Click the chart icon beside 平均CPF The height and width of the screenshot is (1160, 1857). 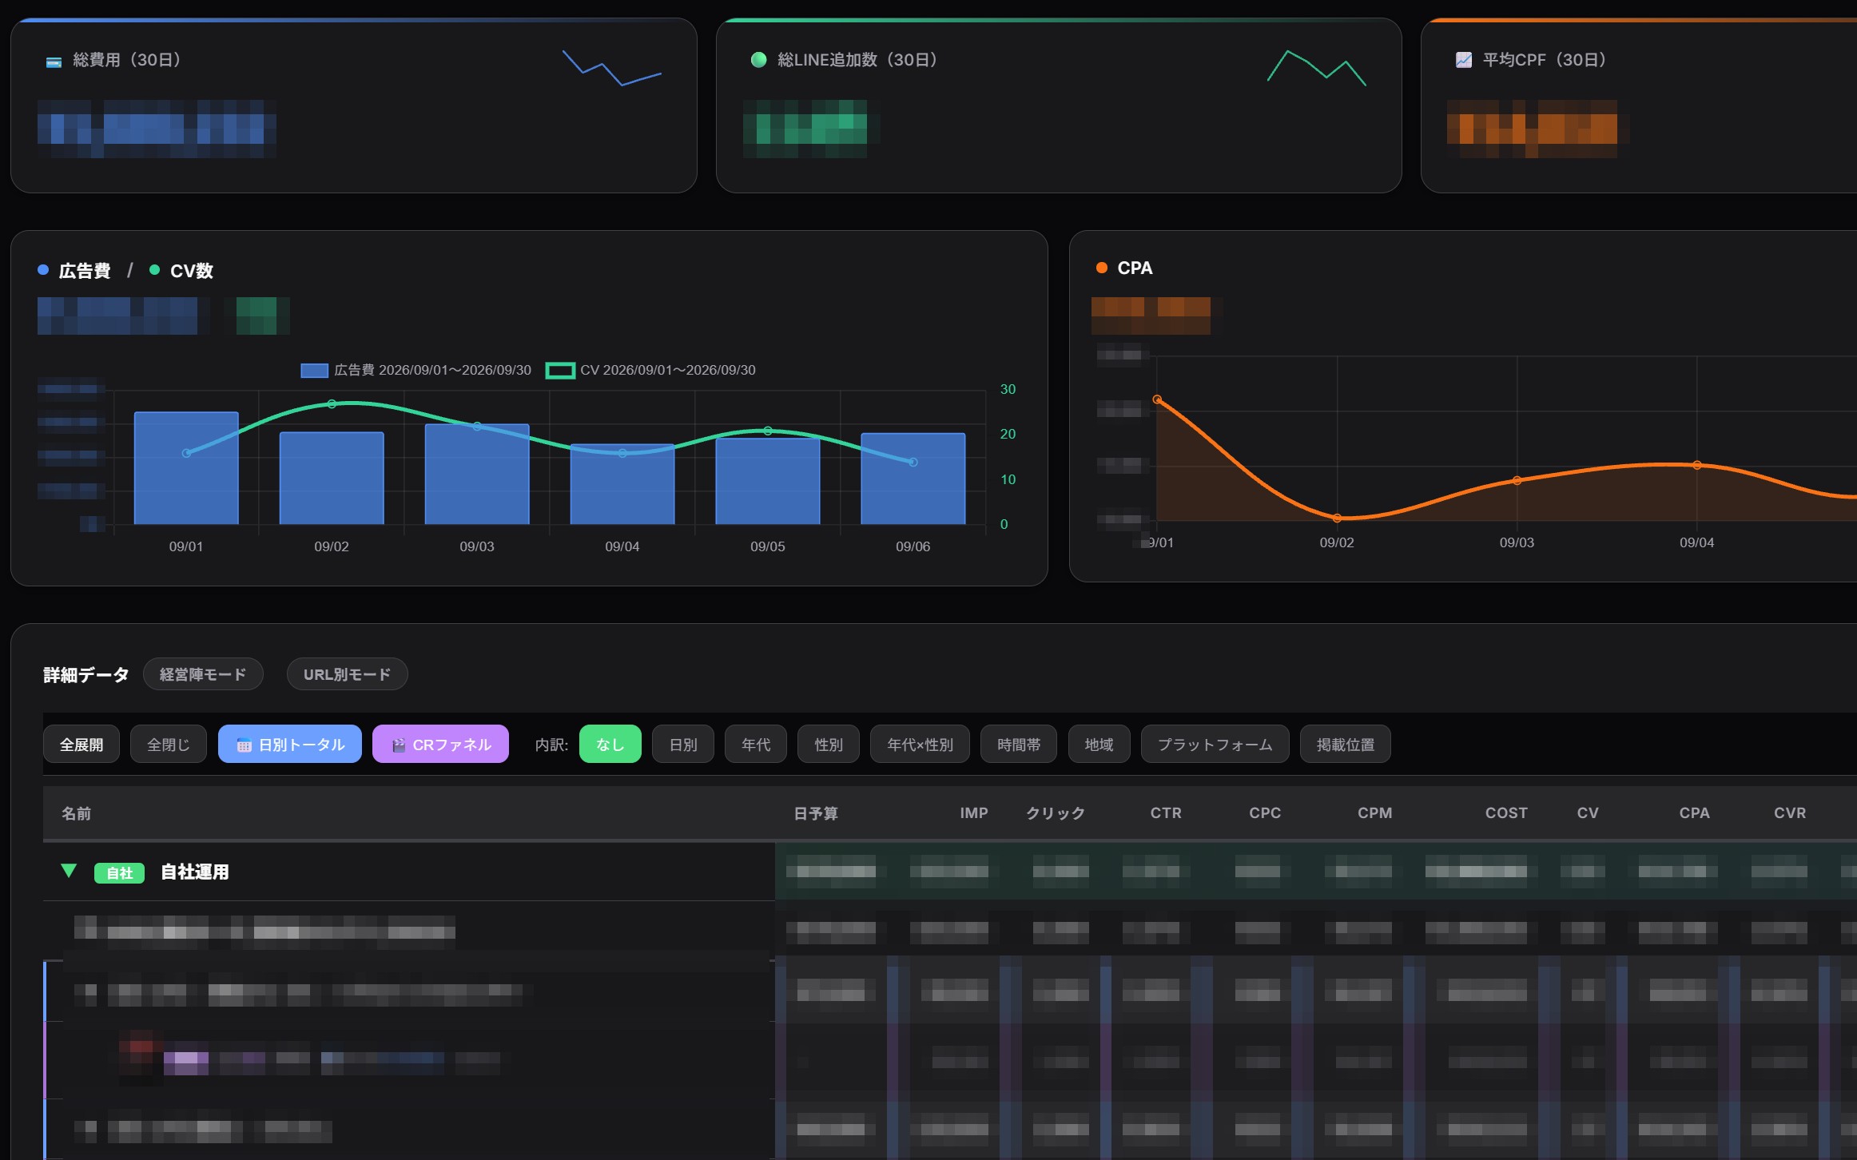(x=1463, y=60)
